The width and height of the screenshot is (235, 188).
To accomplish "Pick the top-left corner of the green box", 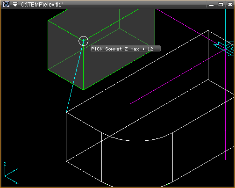I will pyautogui.click(x=48, y=21).
